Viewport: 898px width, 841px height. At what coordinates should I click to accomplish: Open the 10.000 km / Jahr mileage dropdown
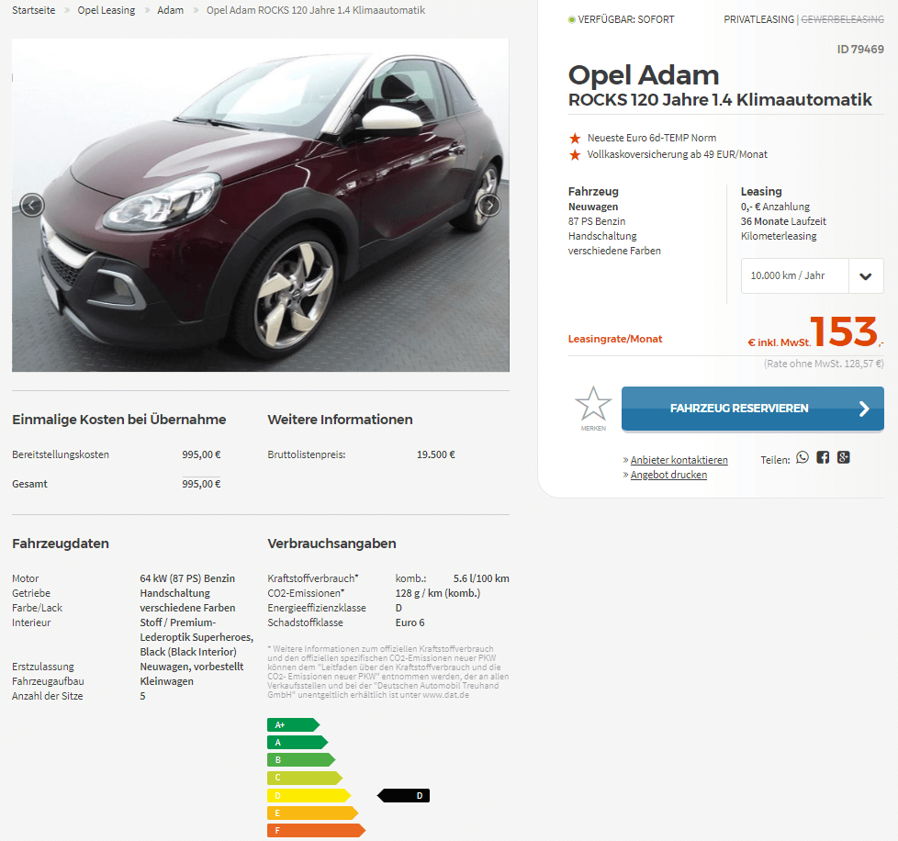[812, 276]
